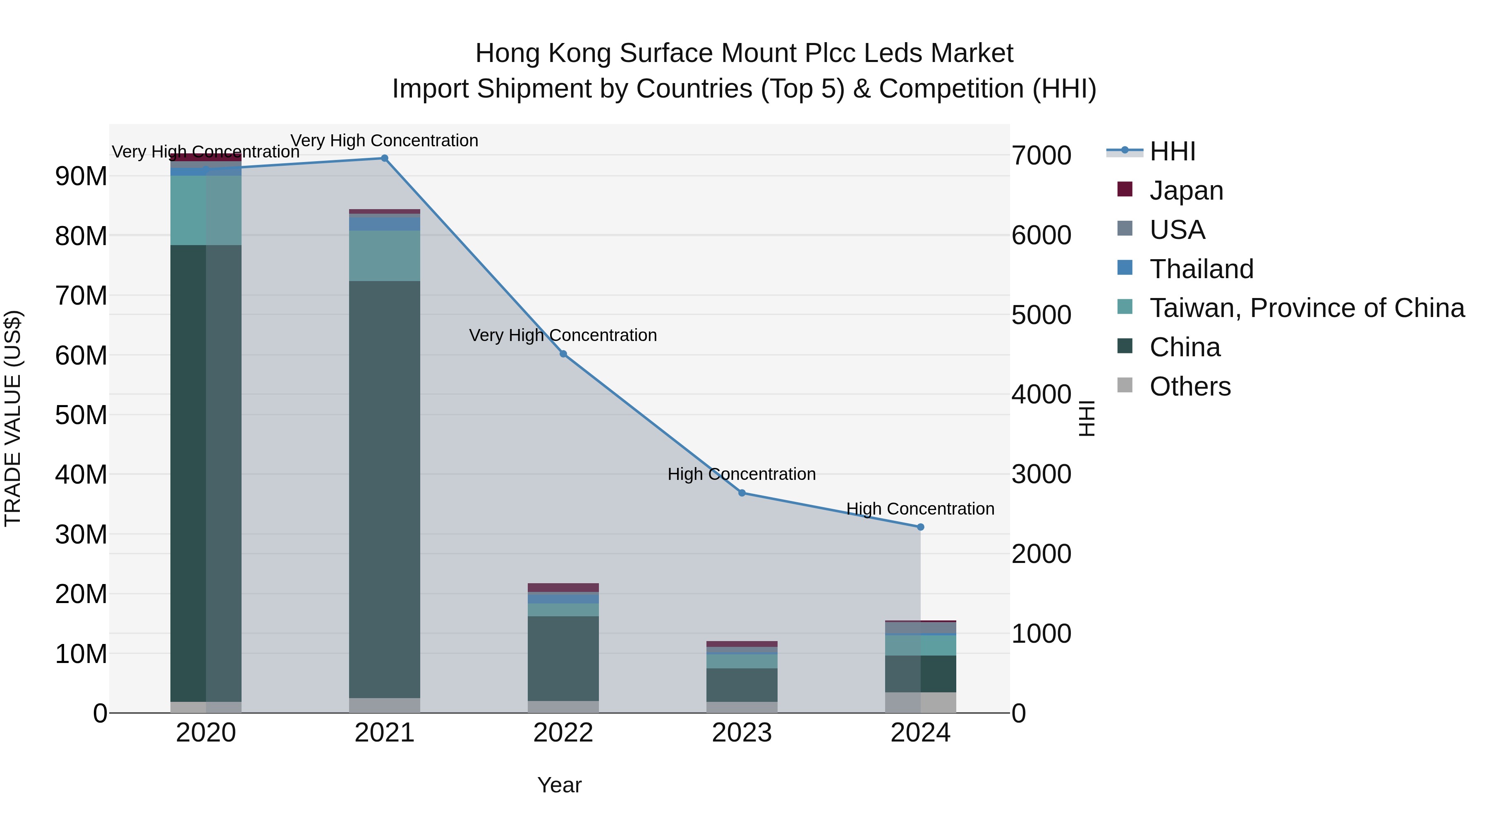Click the Taiwan bar segment for 2020

206,210
